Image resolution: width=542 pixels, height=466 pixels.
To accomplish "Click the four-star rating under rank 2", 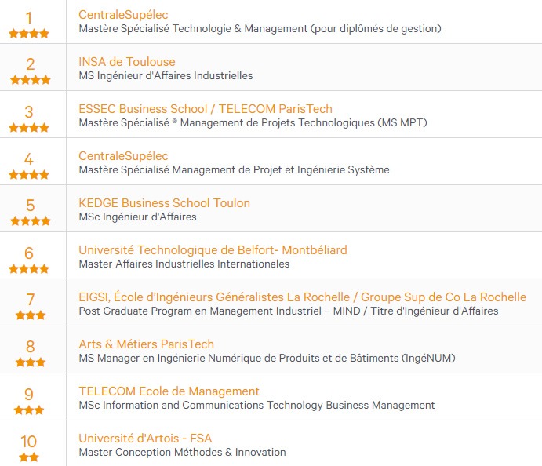I will click(x=31, y=80).
